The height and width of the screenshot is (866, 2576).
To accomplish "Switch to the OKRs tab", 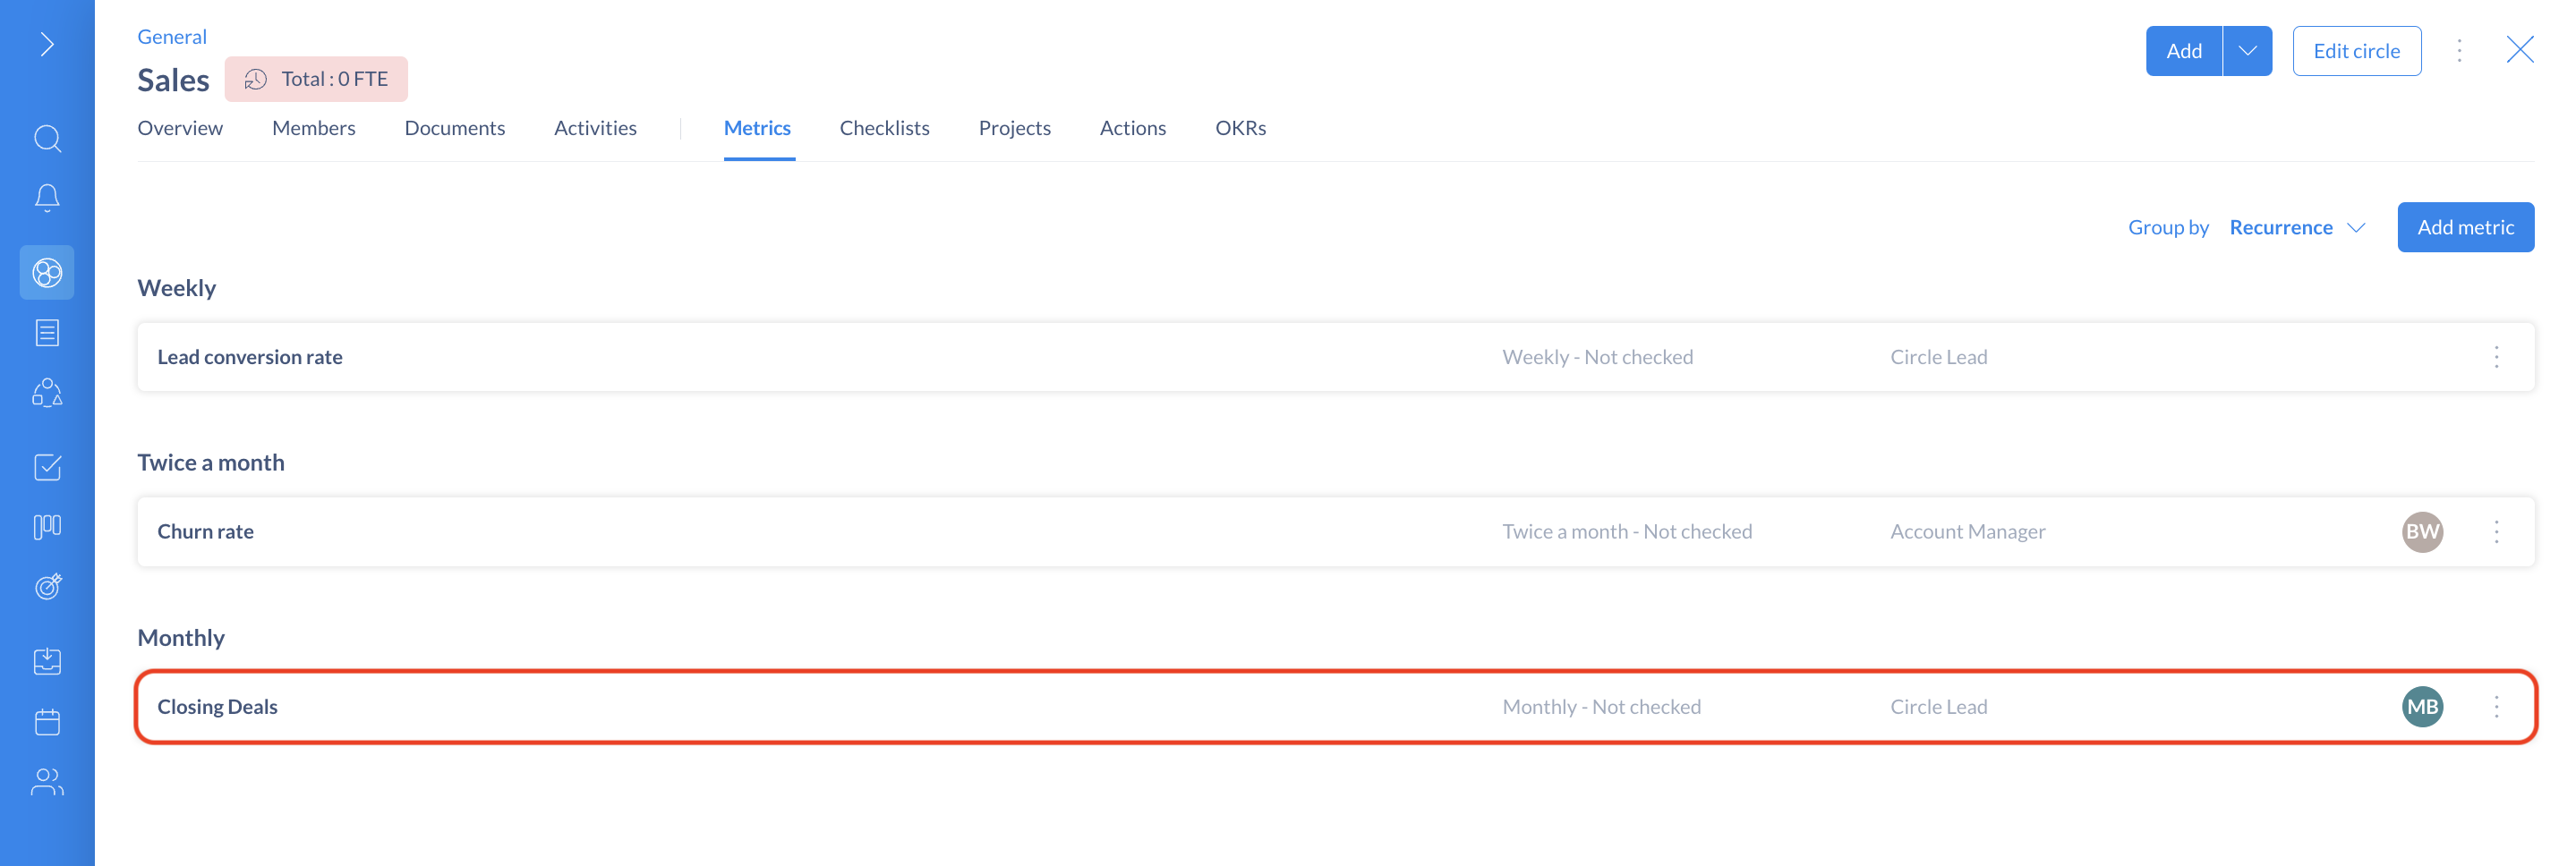I will [1240, 128].
